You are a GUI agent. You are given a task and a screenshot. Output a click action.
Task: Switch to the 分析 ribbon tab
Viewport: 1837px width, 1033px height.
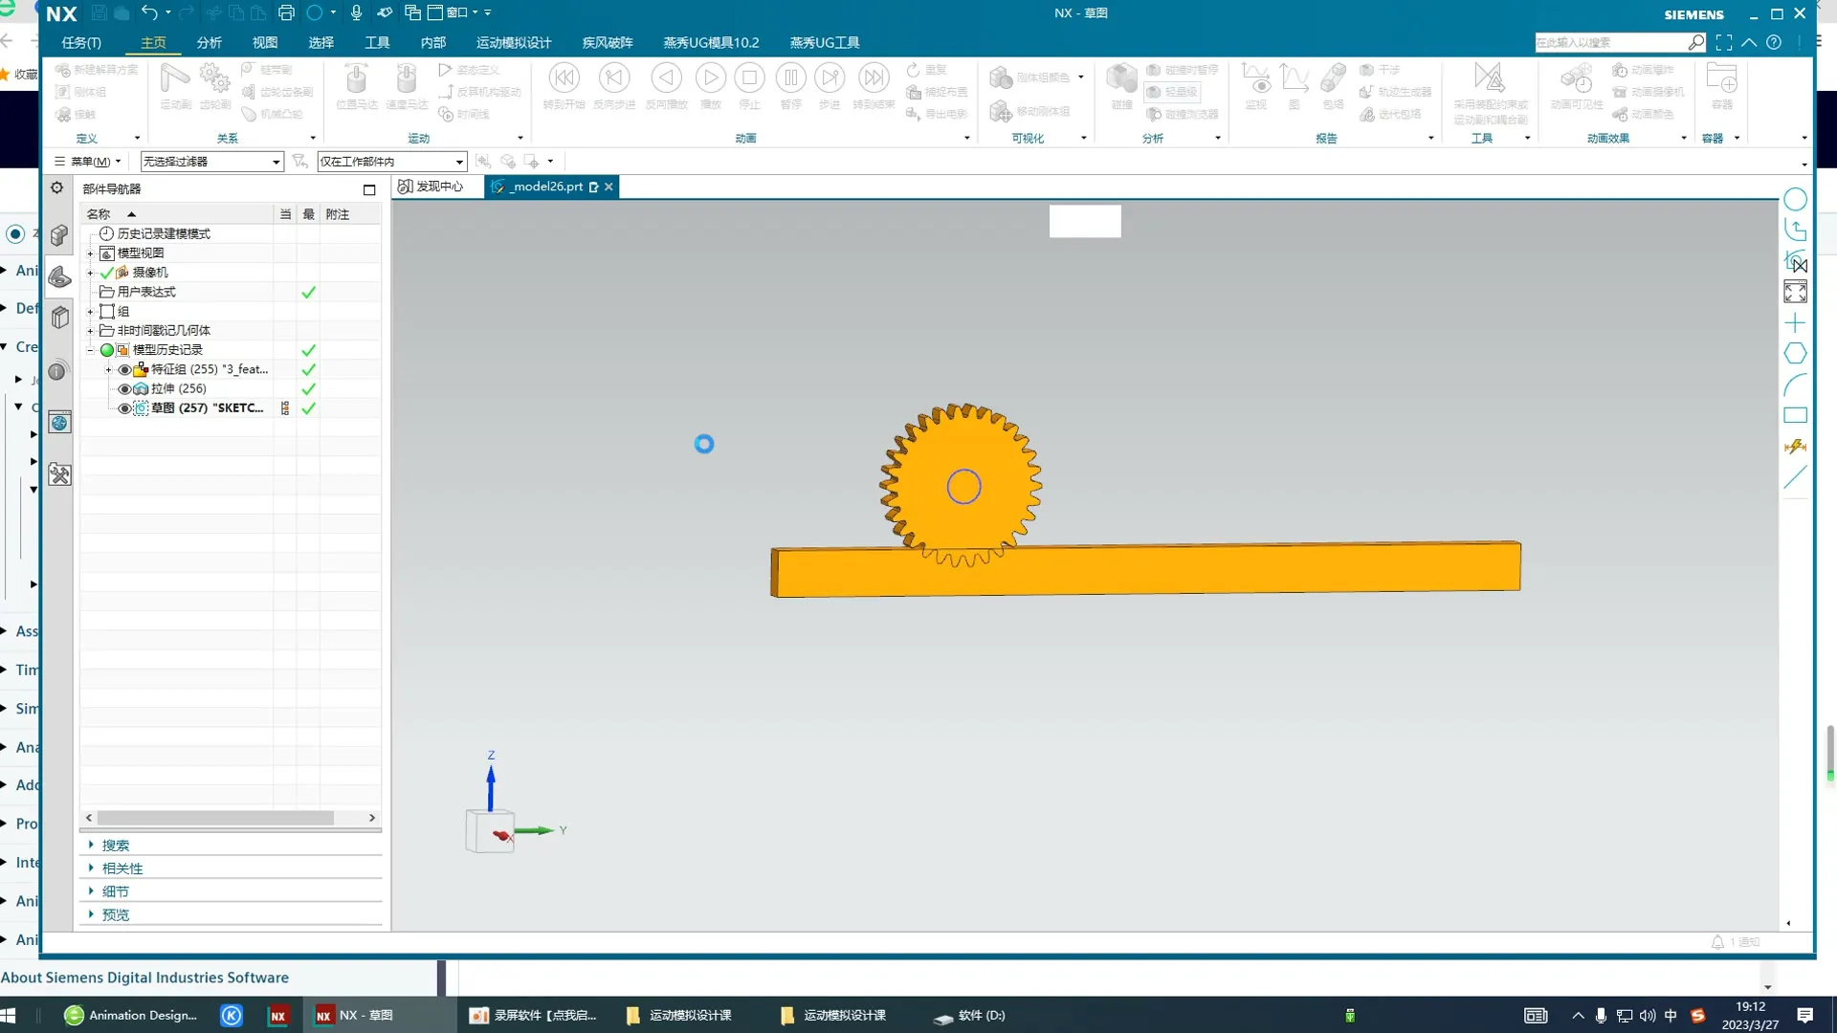click(209, 43)
